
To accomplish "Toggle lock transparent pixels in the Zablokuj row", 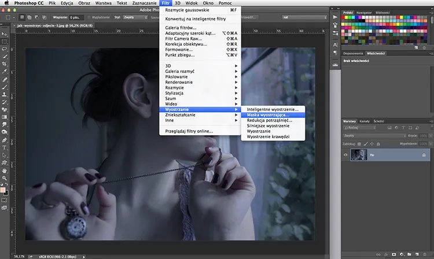I will point(361,143).
